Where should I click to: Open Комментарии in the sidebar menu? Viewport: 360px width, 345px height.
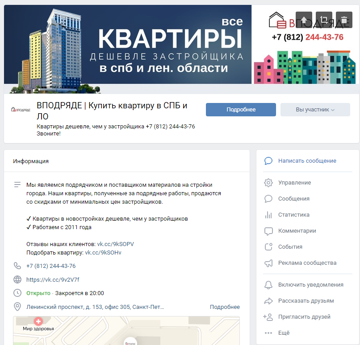(297, 231)
